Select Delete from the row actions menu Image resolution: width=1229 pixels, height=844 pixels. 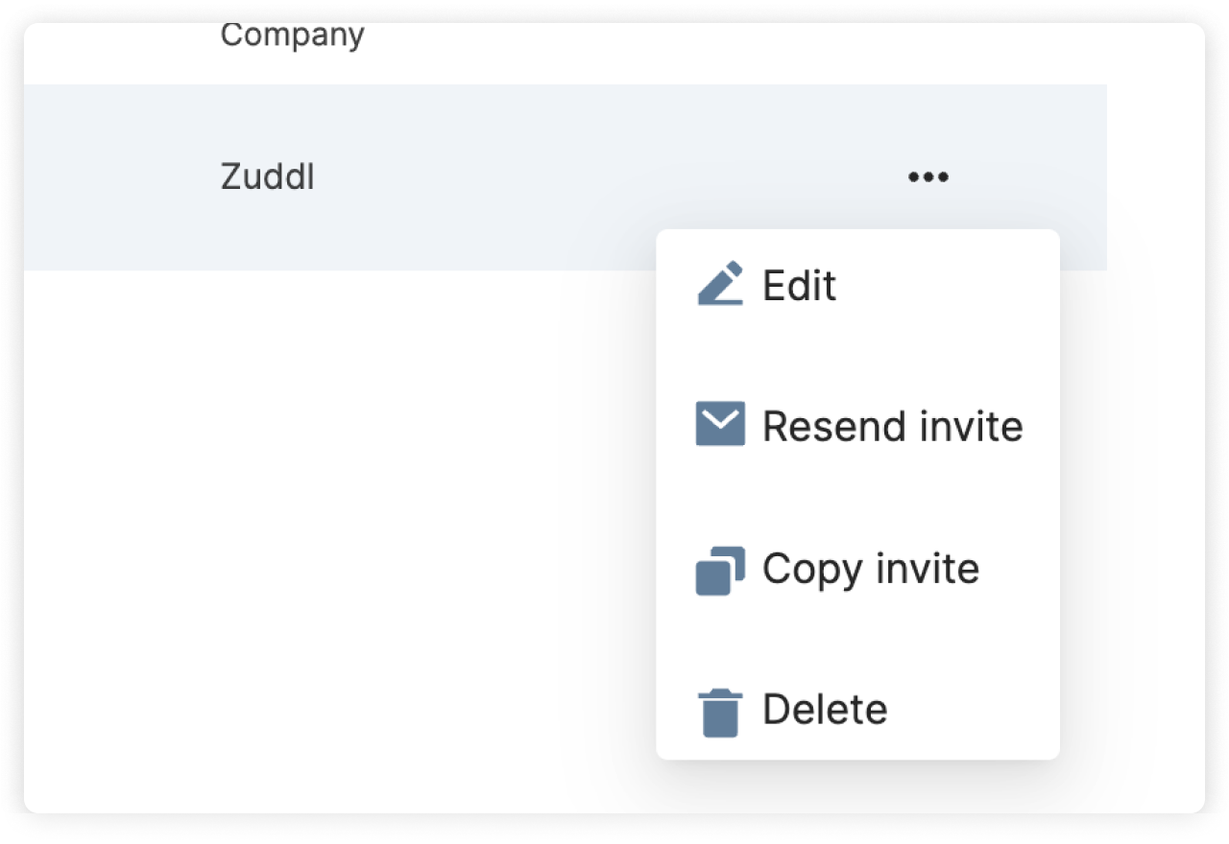tap(825, 711)
